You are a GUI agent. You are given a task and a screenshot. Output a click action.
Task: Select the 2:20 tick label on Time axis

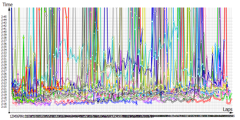tap(4, 92)
